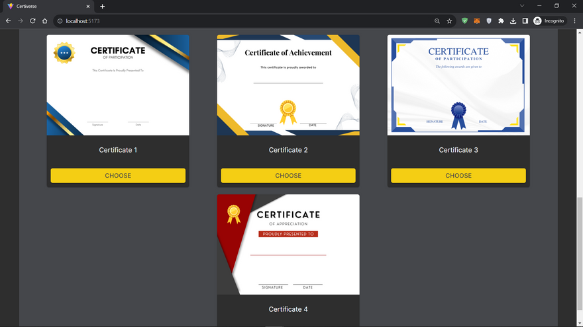Toggle the browser side panel icon
Screen dimensions: 583x327
tap(525, 21)
